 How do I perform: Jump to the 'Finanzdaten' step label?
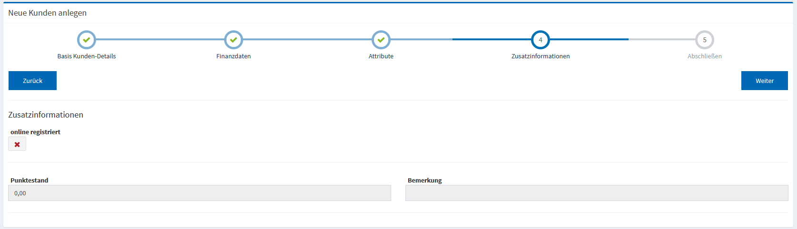pyautogui.click(x=233, y=56)
